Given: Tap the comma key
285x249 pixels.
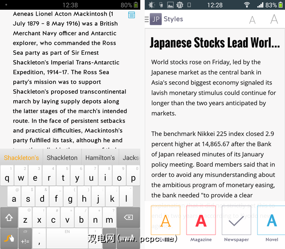Looking at the screenshot, I should click(39, 239).
